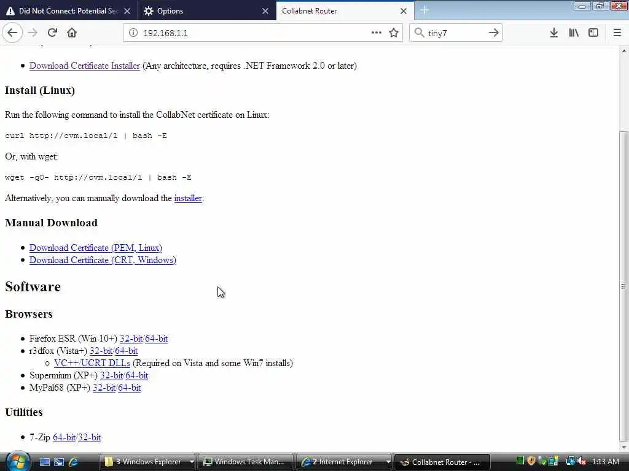Image resolution: width=629 pixels, height=471 pixels.
Task: Click the forward navigation arrow
Action: click(x=33, y=33)
